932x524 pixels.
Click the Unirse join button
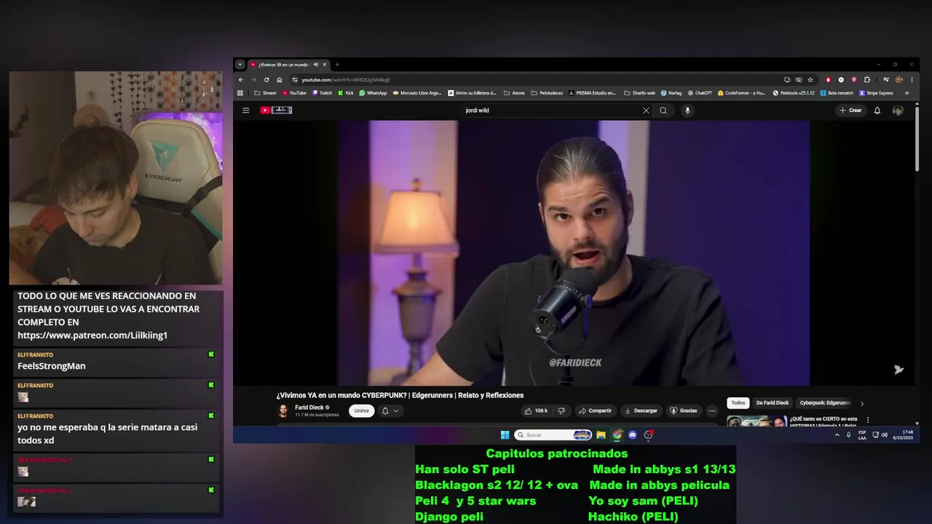coord(361,410)
